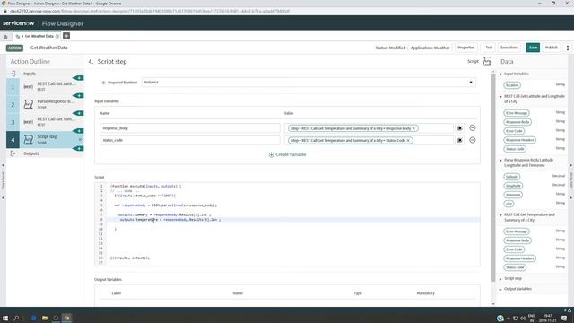Image resolution: width=574 pixels, height=323 pixels.
Task: Show hidden system tray icons
Action: [509, 319]
